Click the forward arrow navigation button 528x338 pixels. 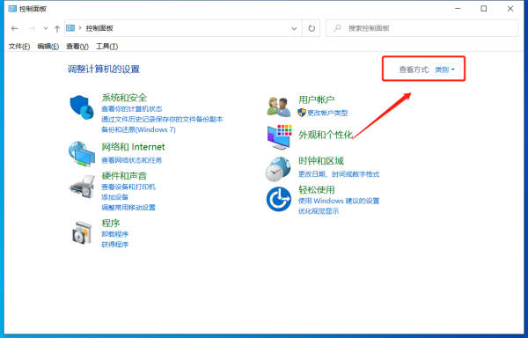32,28
